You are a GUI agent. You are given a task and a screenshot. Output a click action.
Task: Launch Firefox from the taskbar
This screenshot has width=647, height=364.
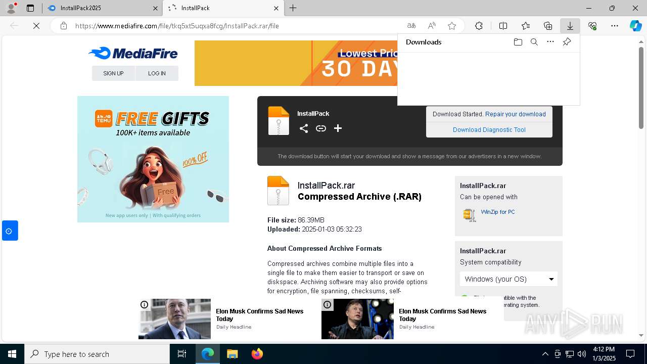point(257,354)
